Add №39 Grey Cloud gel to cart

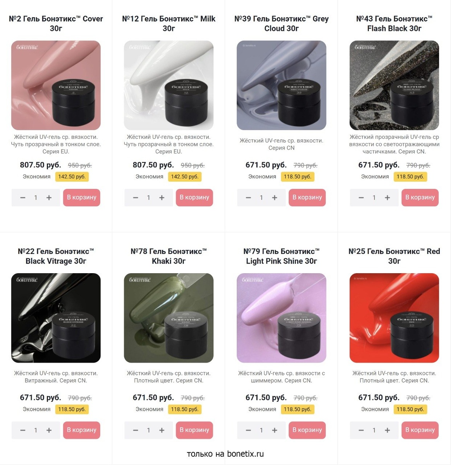pyautogui.click(x=307, y=198)
